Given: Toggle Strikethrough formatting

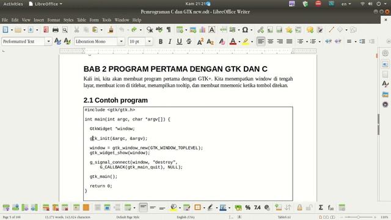Looking at the screenshot, I should tap(189, 42).
